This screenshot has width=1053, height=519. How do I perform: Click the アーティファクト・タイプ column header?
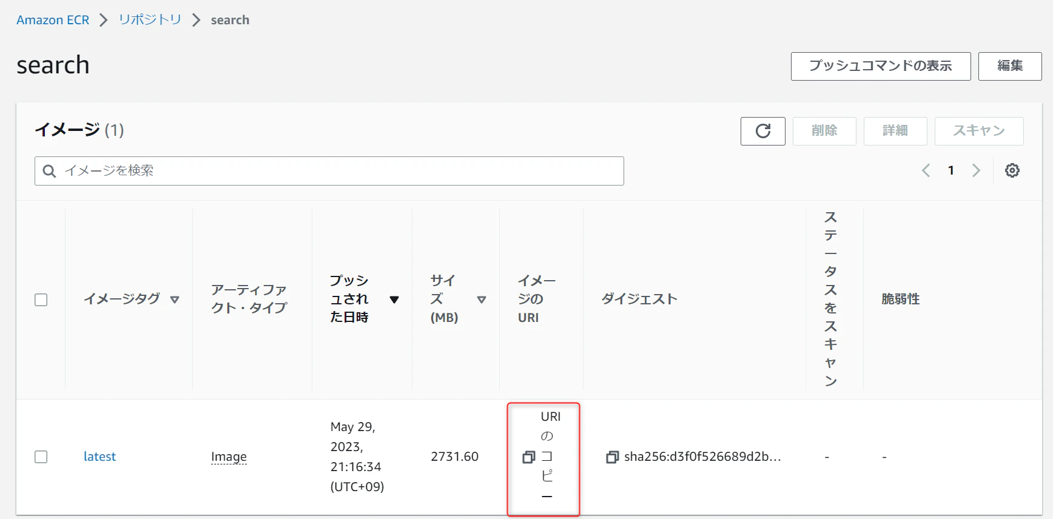point(249,299)
